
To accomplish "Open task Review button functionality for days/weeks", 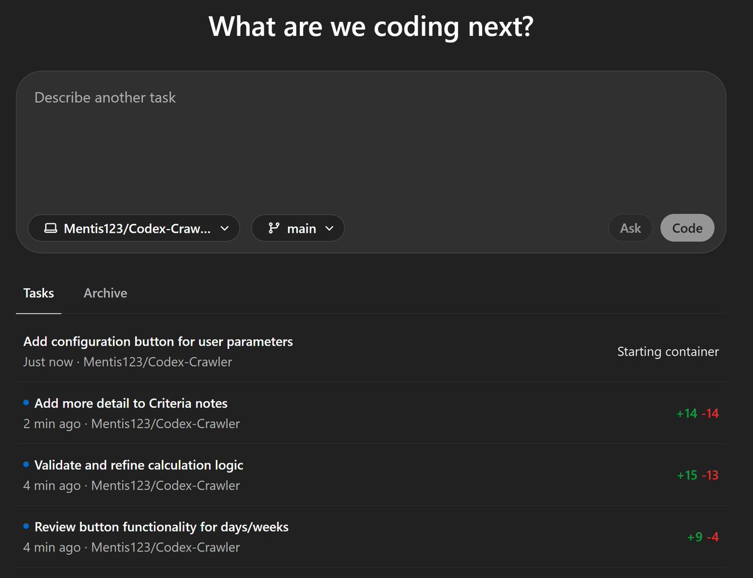I will pos(371,537).
